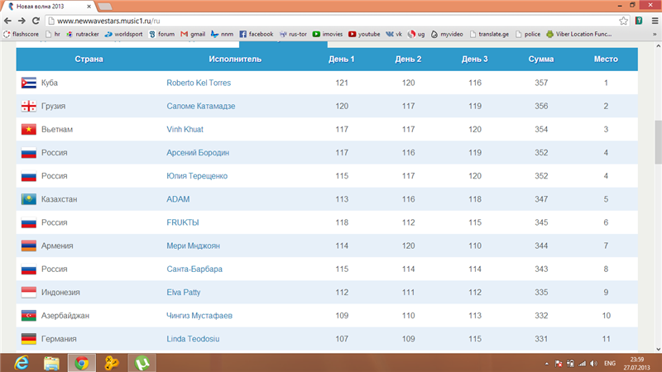662x372 pixels.
Task: Click the День 3 column header
Action: click(474, 59)
